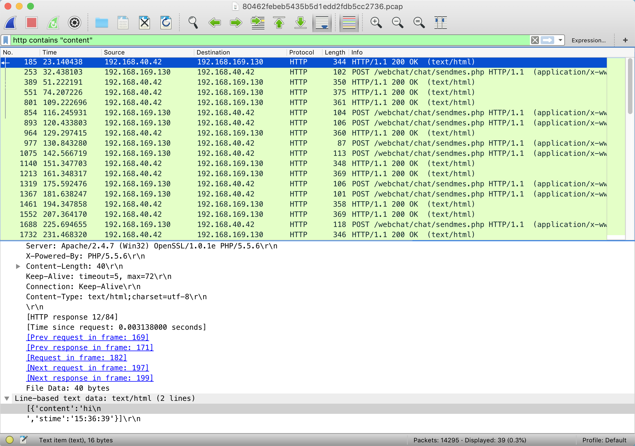Open a capture file with folder icon
635x446 pixels.
102,23
